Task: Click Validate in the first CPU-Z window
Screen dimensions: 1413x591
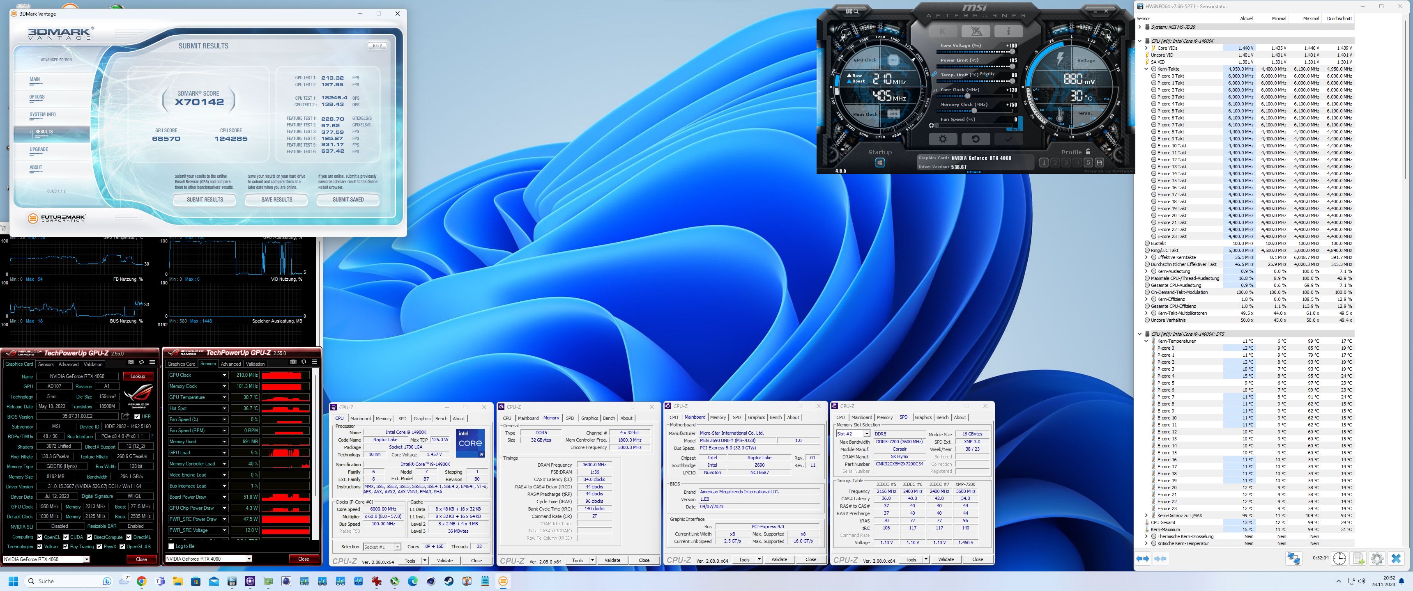Action: click(x=445, y=561)
